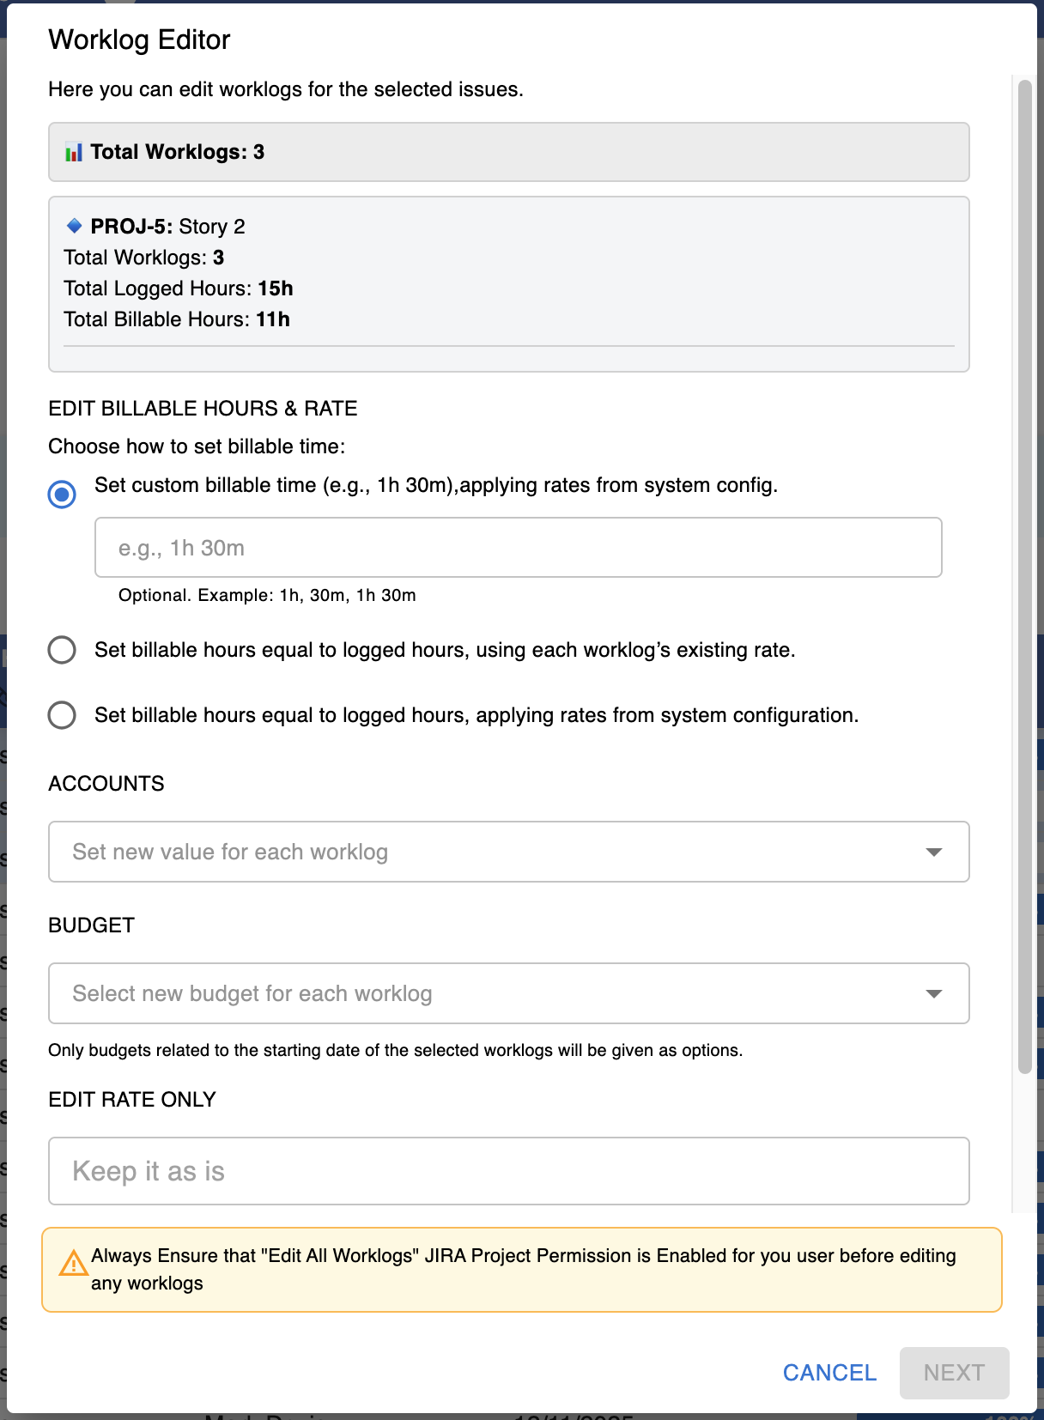Click the 'Total Billable Hours: 11h' line
The width and height of the screenshot is (1044, 1420).
177,319
